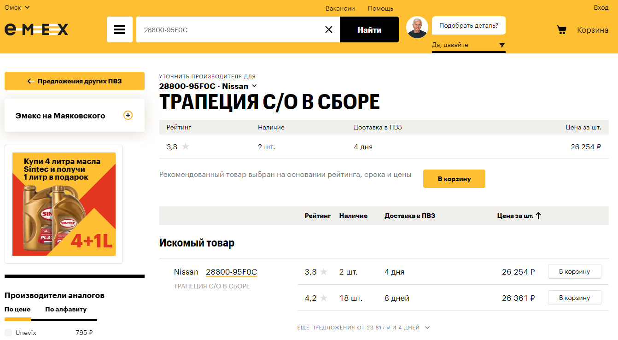Screen dimensions: 618x340
Task: Open the Корзина link
Action: tap(593, 30)
